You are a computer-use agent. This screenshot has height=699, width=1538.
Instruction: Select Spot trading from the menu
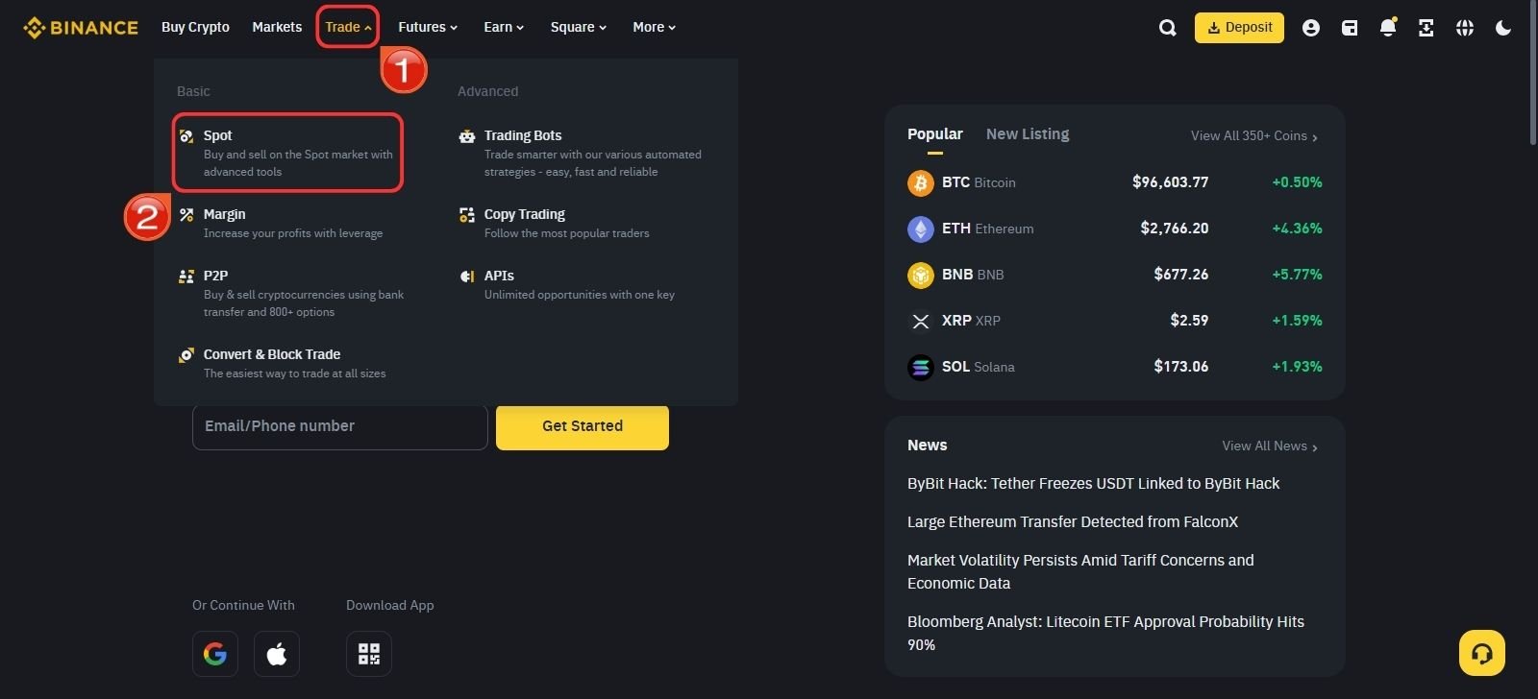[287, 153]
